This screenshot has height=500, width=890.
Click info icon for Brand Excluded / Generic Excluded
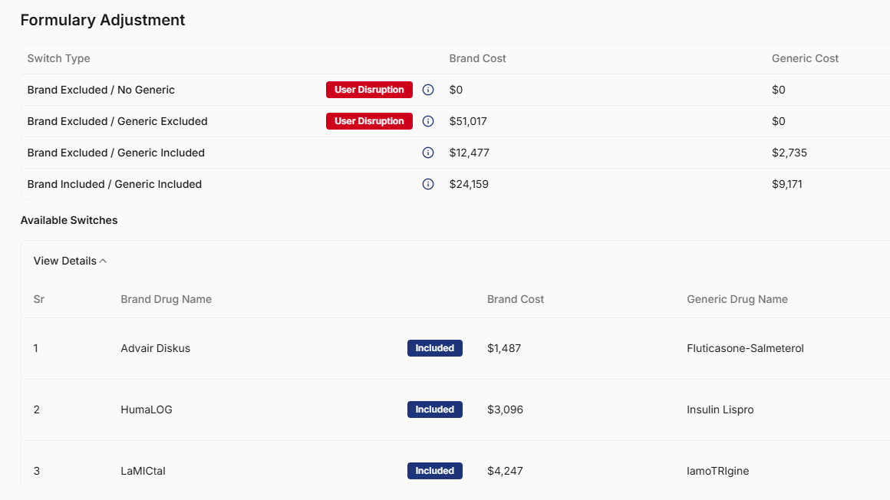(x=428, y=121)
